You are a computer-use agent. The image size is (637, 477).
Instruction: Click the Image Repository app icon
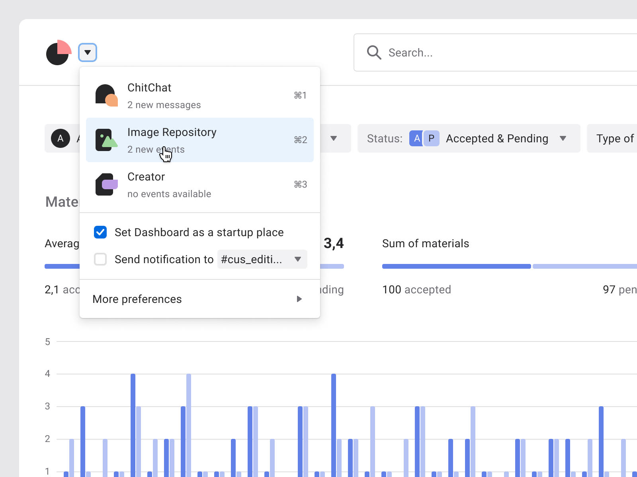coord(106,140)
